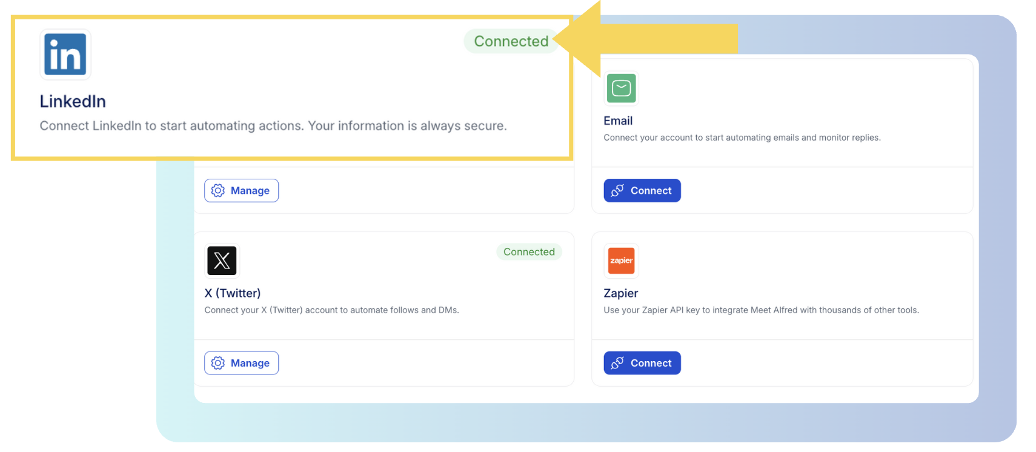Click the "Use your Zapier API key" description

coord(761,310)
